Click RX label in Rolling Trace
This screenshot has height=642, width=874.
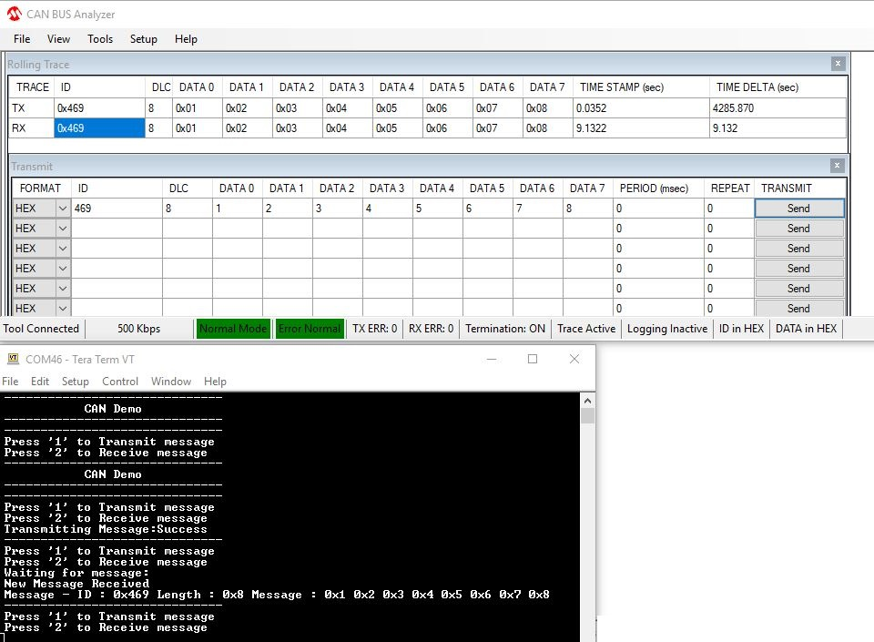[x=18, y=128]
